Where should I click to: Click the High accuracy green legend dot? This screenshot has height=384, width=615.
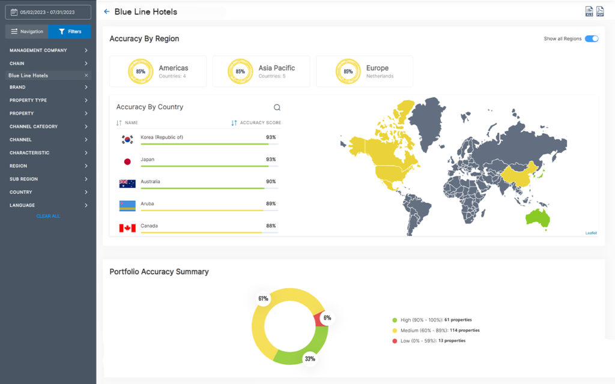(x=395, y=320)
